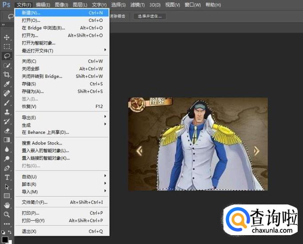Open the 图像(I) menu in menu bar

tap(61, 4)
